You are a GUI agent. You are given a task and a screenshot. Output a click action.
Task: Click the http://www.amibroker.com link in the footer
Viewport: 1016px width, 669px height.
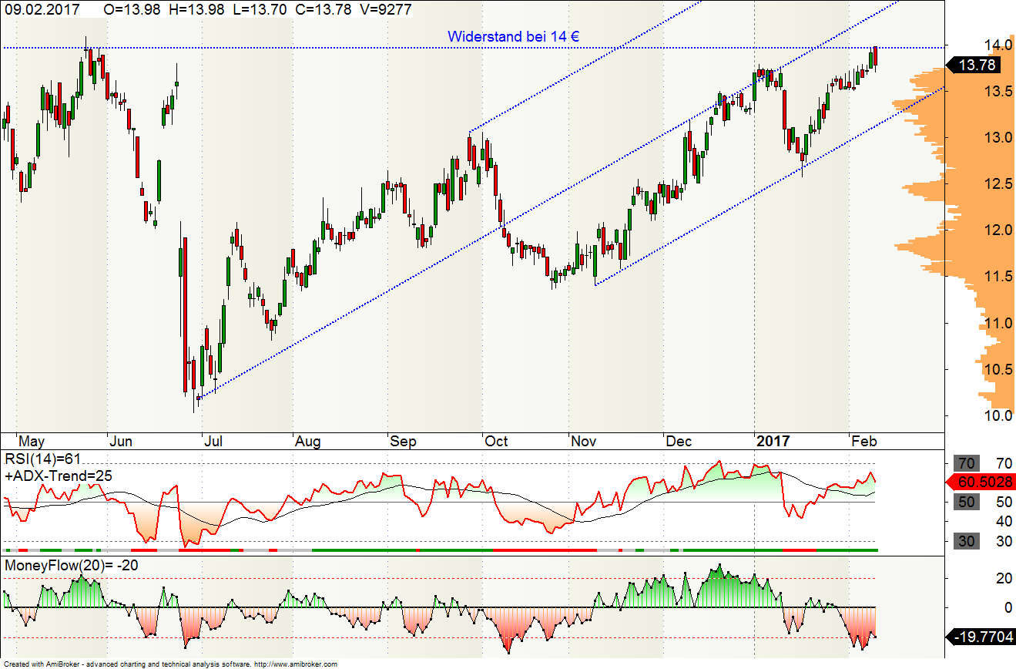[x=296, y=664]
